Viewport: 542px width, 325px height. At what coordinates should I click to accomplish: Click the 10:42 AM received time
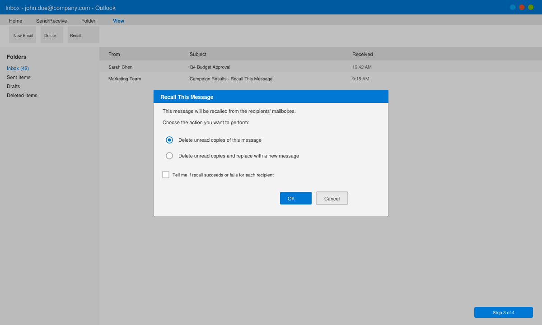point(362,67)
